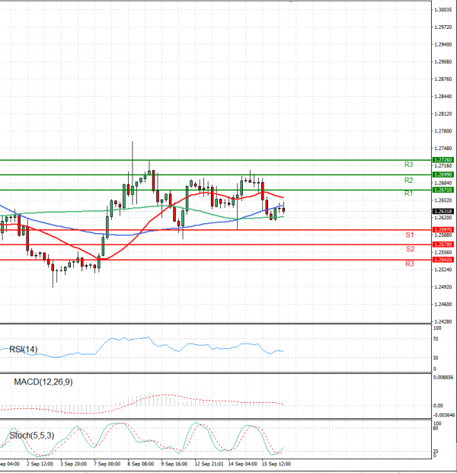457x473 pixels.
Task: Click the 1.26520 price axis value
Action: (443, 200)
